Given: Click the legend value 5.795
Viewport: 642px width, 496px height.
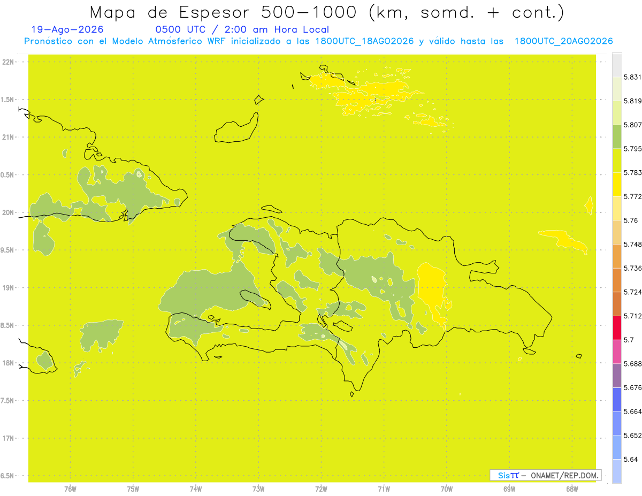Looking at the screenshot, I should point(633,149).
